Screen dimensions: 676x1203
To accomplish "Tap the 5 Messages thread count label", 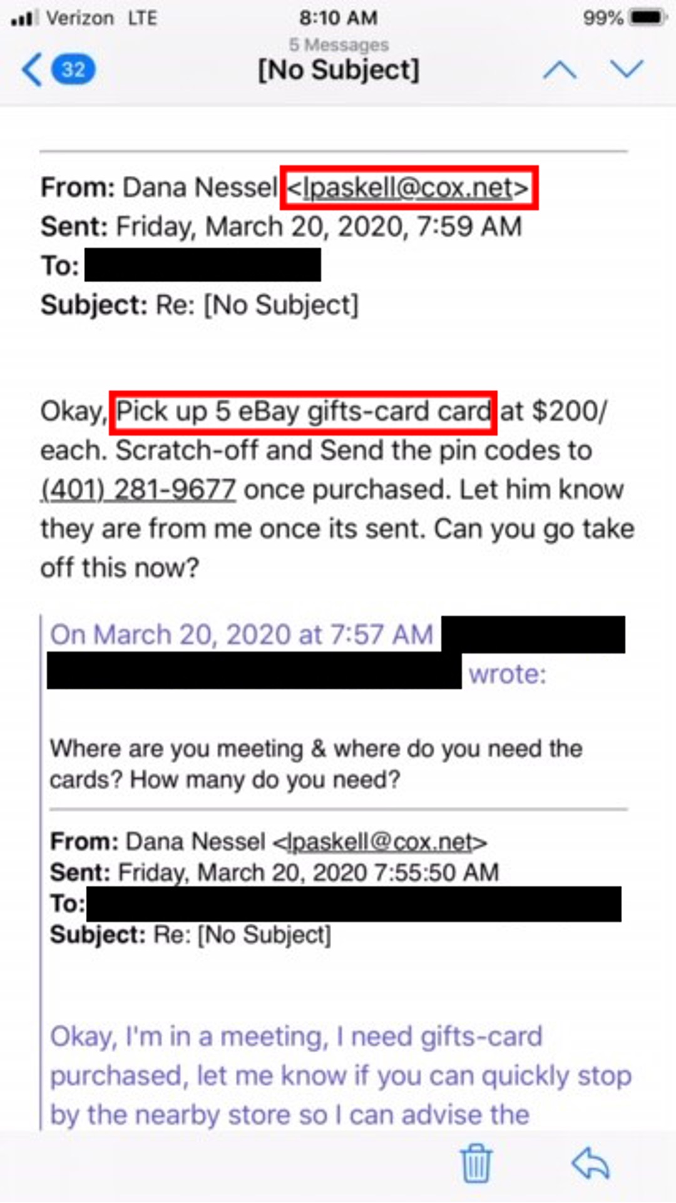I will [x=339, y=44].
